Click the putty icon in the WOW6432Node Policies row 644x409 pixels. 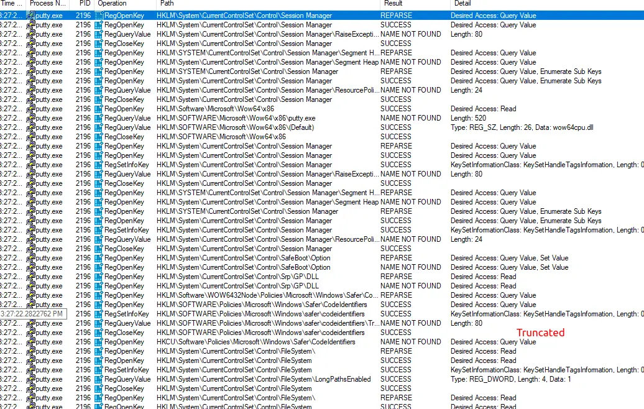pyautogui.click(x=30, y=295)
